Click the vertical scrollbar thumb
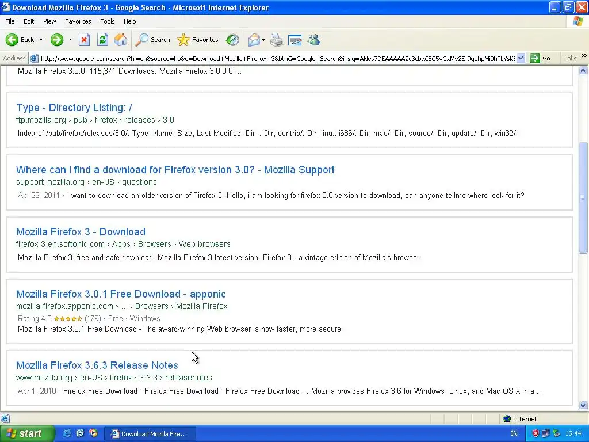The image size is (589, 442). pos(583,198)
